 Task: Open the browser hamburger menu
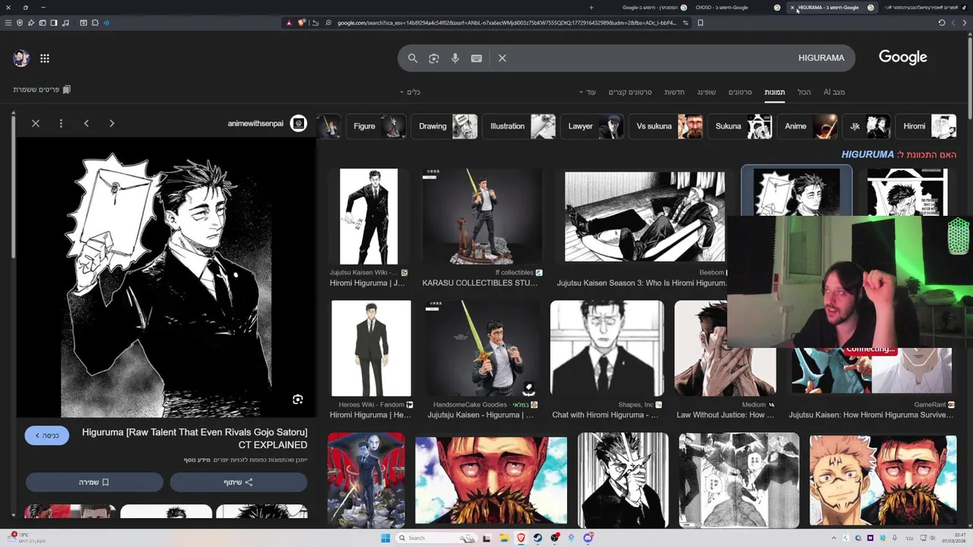8,23
